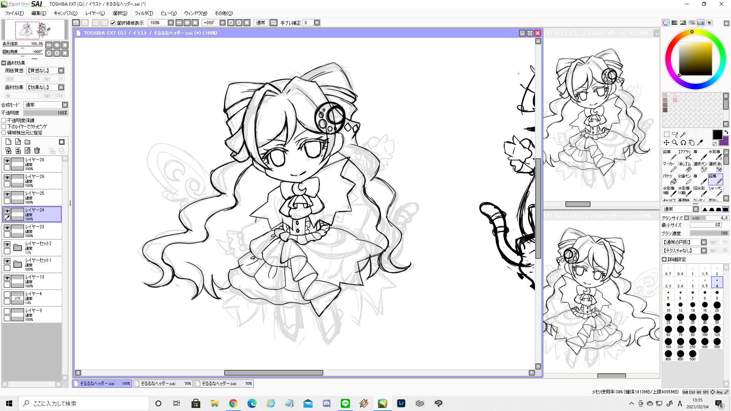Create a new layer folder

[x=27, y=142]
